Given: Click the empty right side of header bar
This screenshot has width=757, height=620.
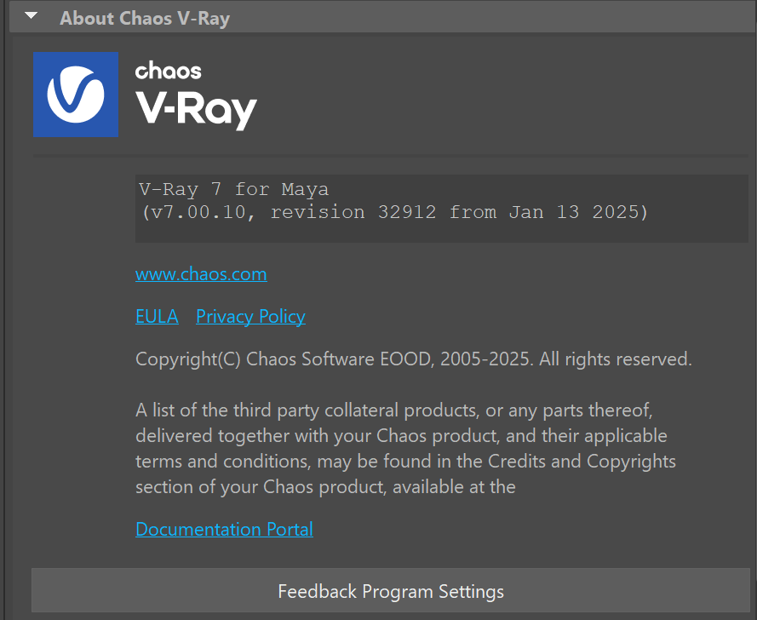Looking at the screenshot, I should pos(492,19).
